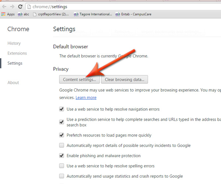Open the abc bookmark
The width and height of the screenshot is (221, 184).
click(x=23, y=14)
